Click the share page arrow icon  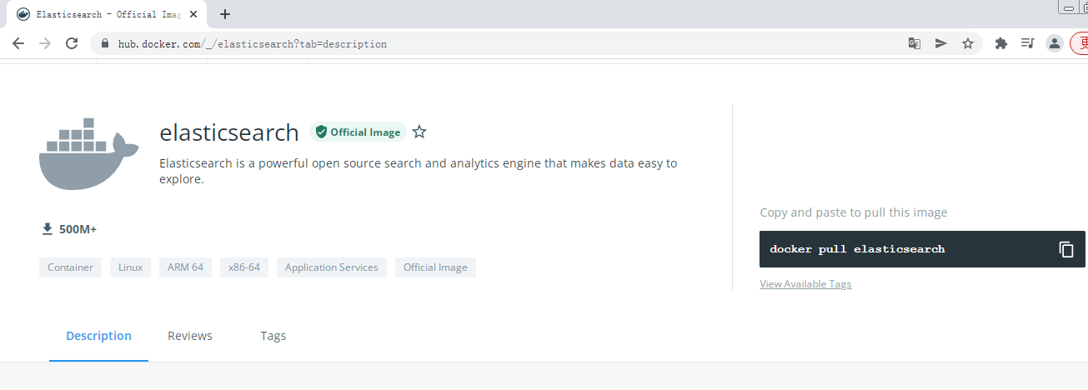pyautogui.click(x=941, y=43)
